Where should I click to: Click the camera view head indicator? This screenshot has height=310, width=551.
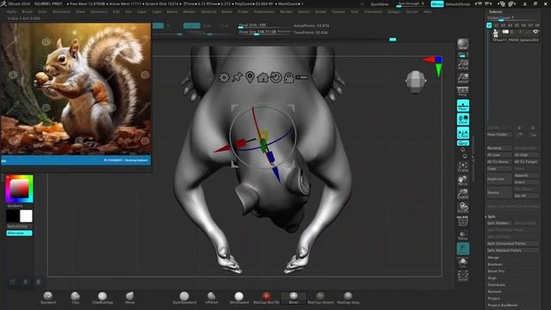point(415,82)
